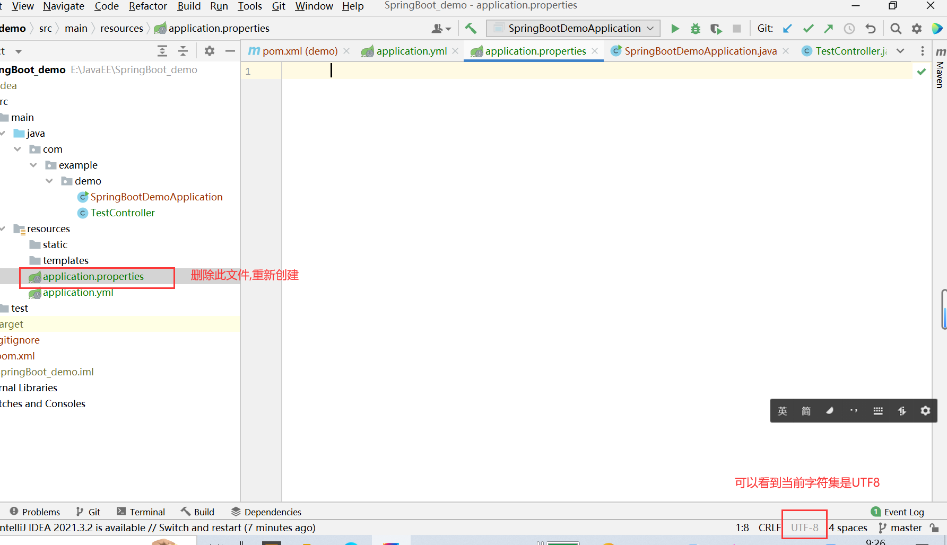The image size is (947, 545).
Task: Open Search Everywhere magnifier icon
Action: click(896, 29)
